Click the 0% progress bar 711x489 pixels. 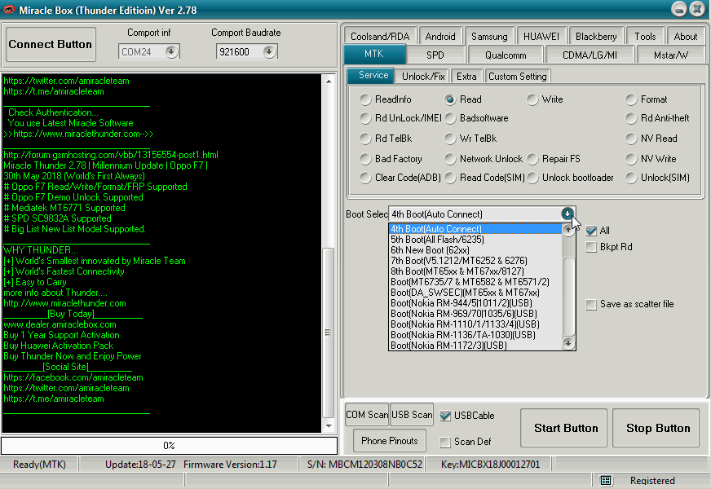click(169, 446)
